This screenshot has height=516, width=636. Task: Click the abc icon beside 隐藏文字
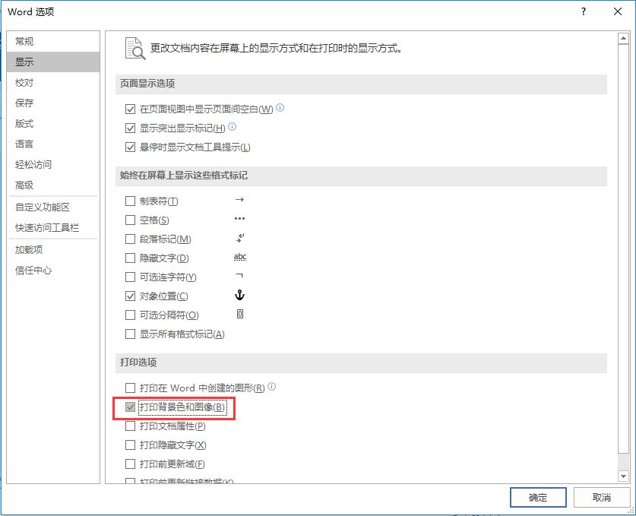(x=239, y=257)
